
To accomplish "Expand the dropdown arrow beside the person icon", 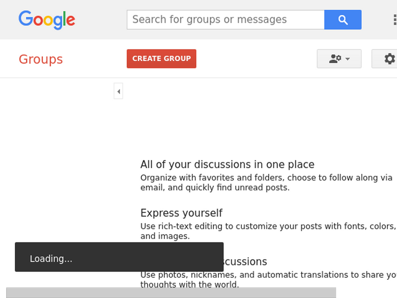I will 348,59.
